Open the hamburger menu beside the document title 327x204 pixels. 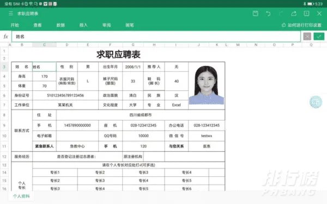tap(11, 14)
